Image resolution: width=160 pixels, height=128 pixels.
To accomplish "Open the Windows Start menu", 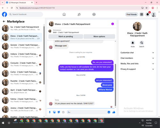I will tap(3, 123).
